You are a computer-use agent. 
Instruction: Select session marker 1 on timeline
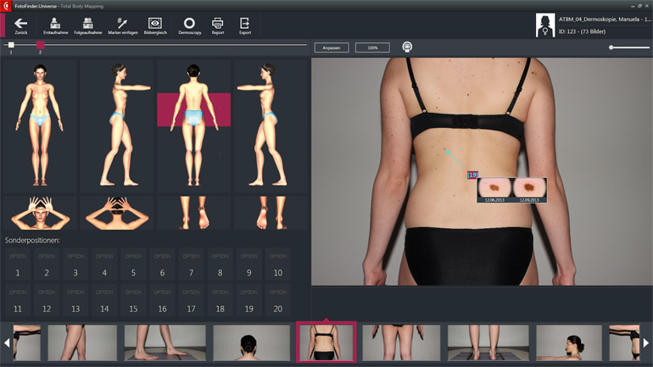pos(11,45)
